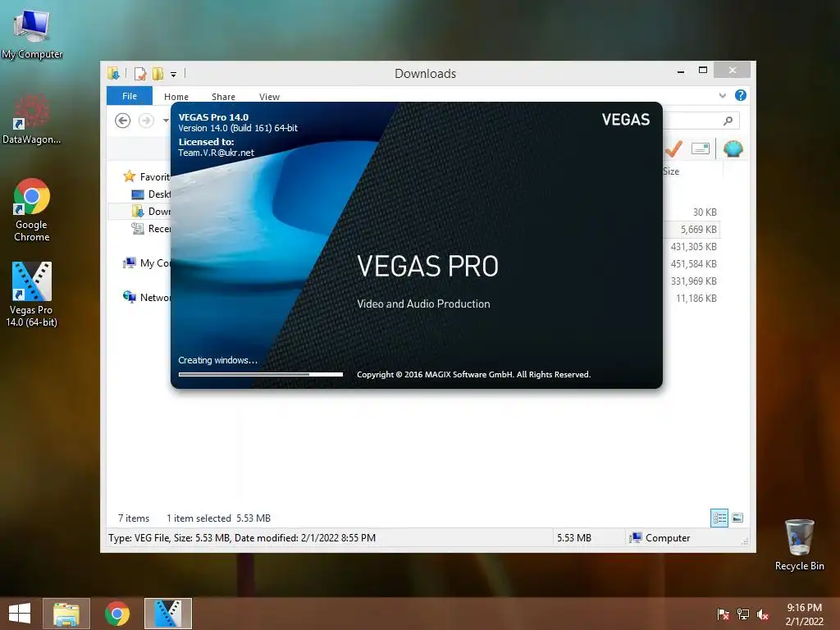
Task: Select My Computer in navigation pane
Action: 146,263
